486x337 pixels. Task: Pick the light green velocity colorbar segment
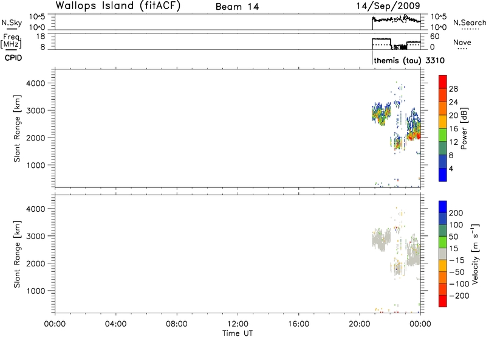443,242
